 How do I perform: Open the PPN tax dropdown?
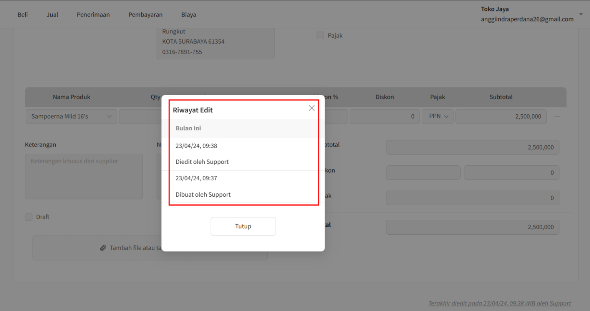coord(437,116)
